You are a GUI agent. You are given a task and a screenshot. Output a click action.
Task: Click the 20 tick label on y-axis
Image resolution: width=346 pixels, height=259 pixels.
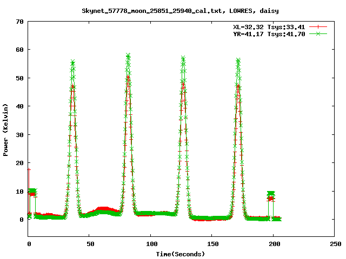19,163
